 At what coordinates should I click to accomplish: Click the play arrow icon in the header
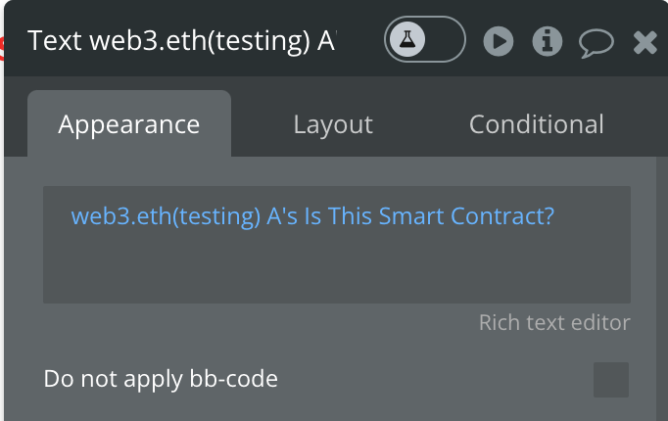[499, 41]
